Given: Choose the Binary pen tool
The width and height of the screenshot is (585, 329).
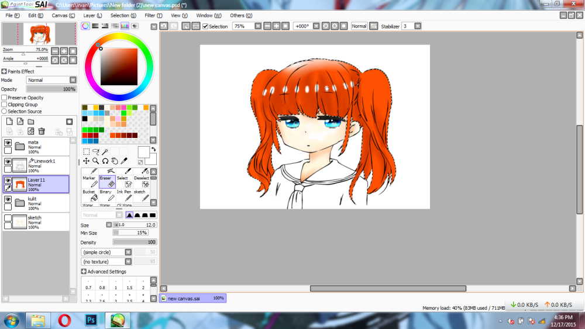Looking at the screenshot, I should (x=107, y=196).
